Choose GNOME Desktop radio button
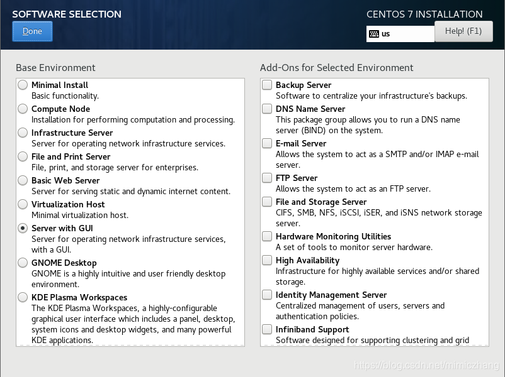505x377 pixels. (23, 263)
